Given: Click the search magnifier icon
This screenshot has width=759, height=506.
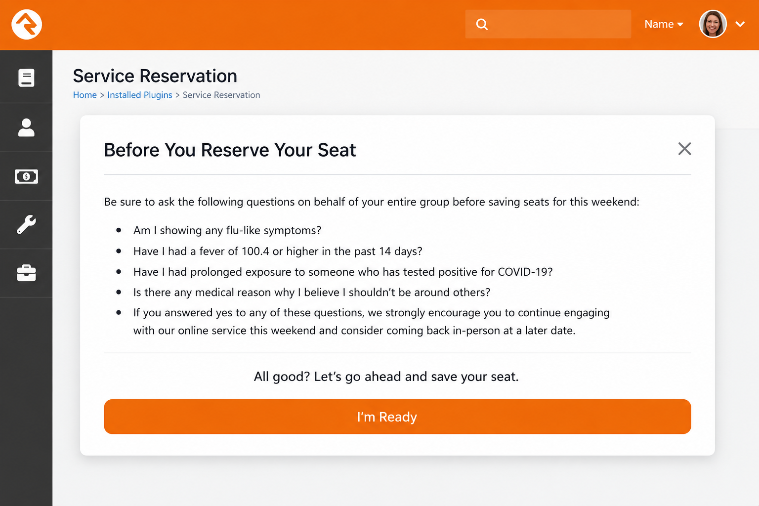Looking at the screenshot, I should coord(482,24).
